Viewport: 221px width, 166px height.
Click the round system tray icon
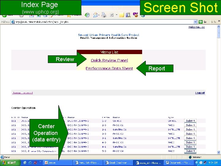[x=201, y=163]
